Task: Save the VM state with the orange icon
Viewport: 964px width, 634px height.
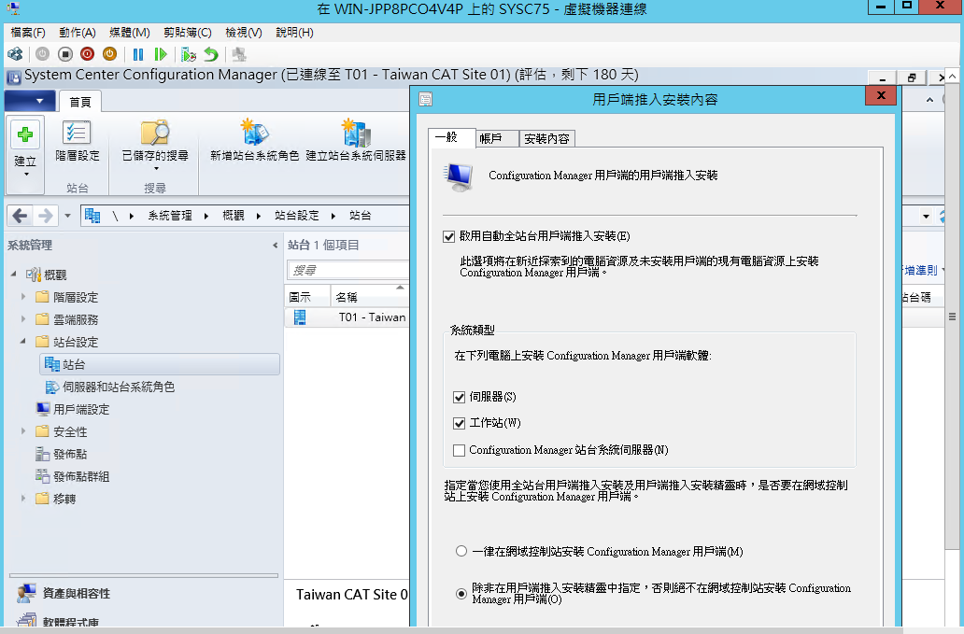Action: pos(109,55)
